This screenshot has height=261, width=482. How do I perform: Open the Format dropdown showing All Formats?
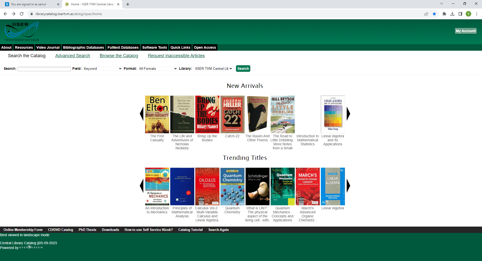[x=157, y=69]
